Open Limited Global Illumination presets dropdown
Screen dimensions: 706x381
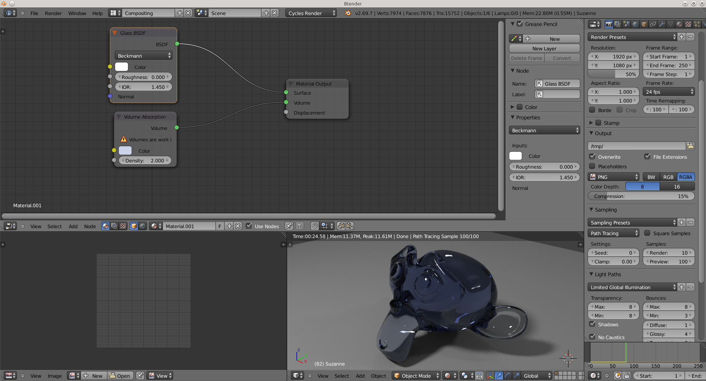tap(632, 287)
